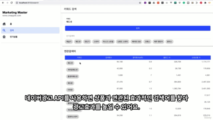Screen dimensions: 213x120
Task: Click the Dropbox-style extension icon
Action: click(x=180, y=3)
